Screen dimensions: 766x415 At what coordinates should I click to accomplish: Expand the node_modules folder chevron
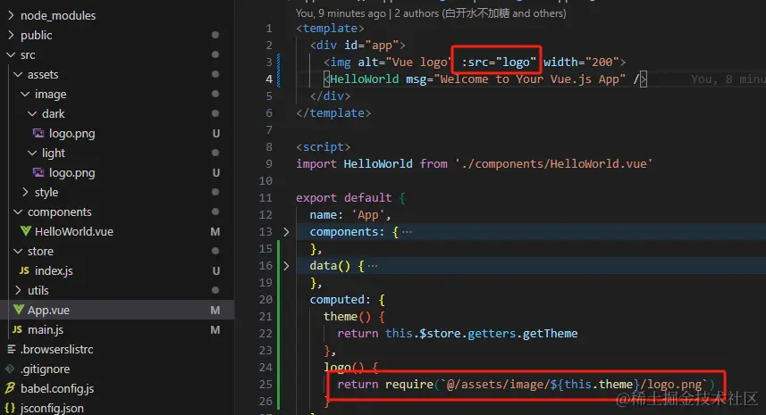(x=11, y=15)
